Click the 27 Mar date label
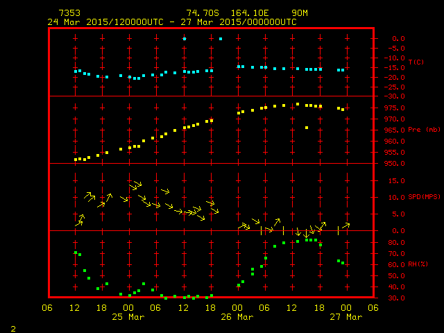 pos(346,317)
